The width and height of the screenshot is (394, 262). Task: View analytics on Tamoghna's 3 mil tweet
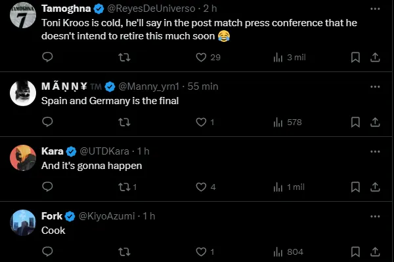click(278, 58)
